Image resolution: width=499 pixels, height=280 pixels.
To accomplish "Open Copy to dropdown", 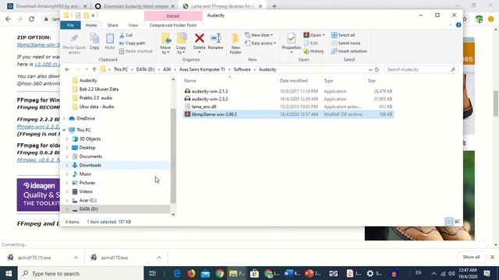I will [x=181, y=52].
